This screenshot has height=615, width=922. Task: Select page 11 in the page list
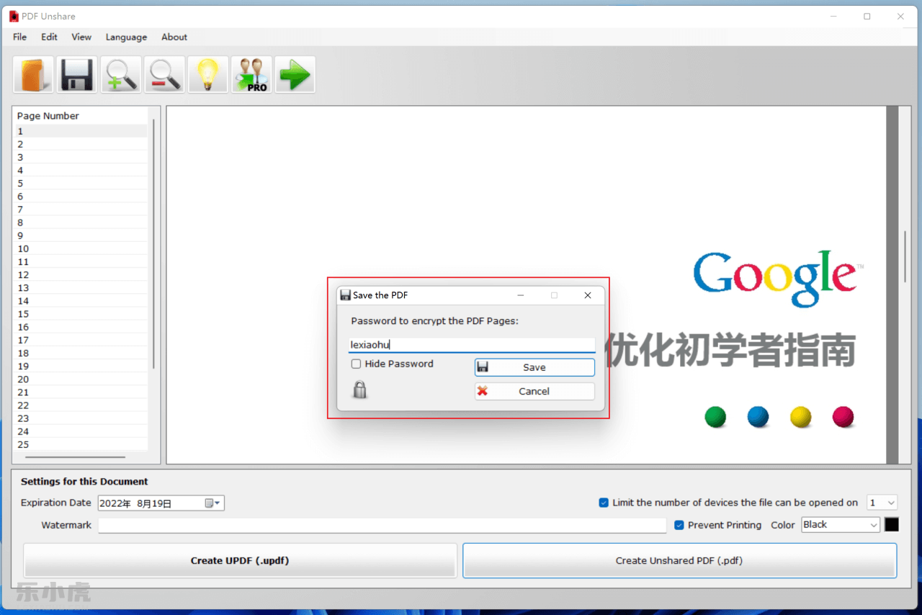tap(81, 261)
